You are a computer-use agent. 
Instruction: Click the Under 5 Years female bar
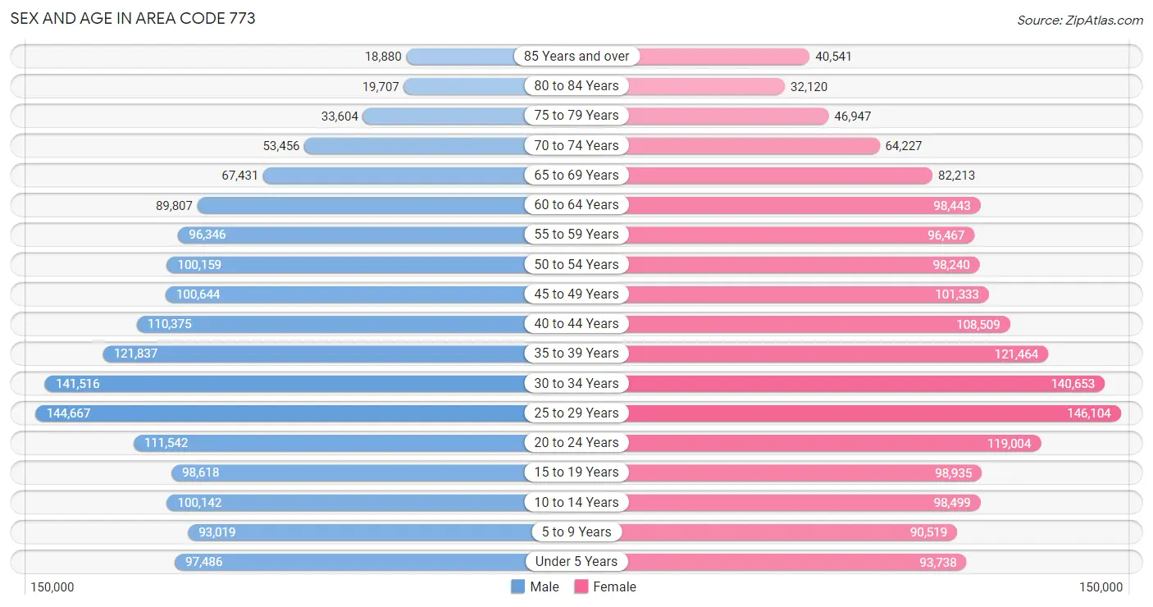(772, 562)
